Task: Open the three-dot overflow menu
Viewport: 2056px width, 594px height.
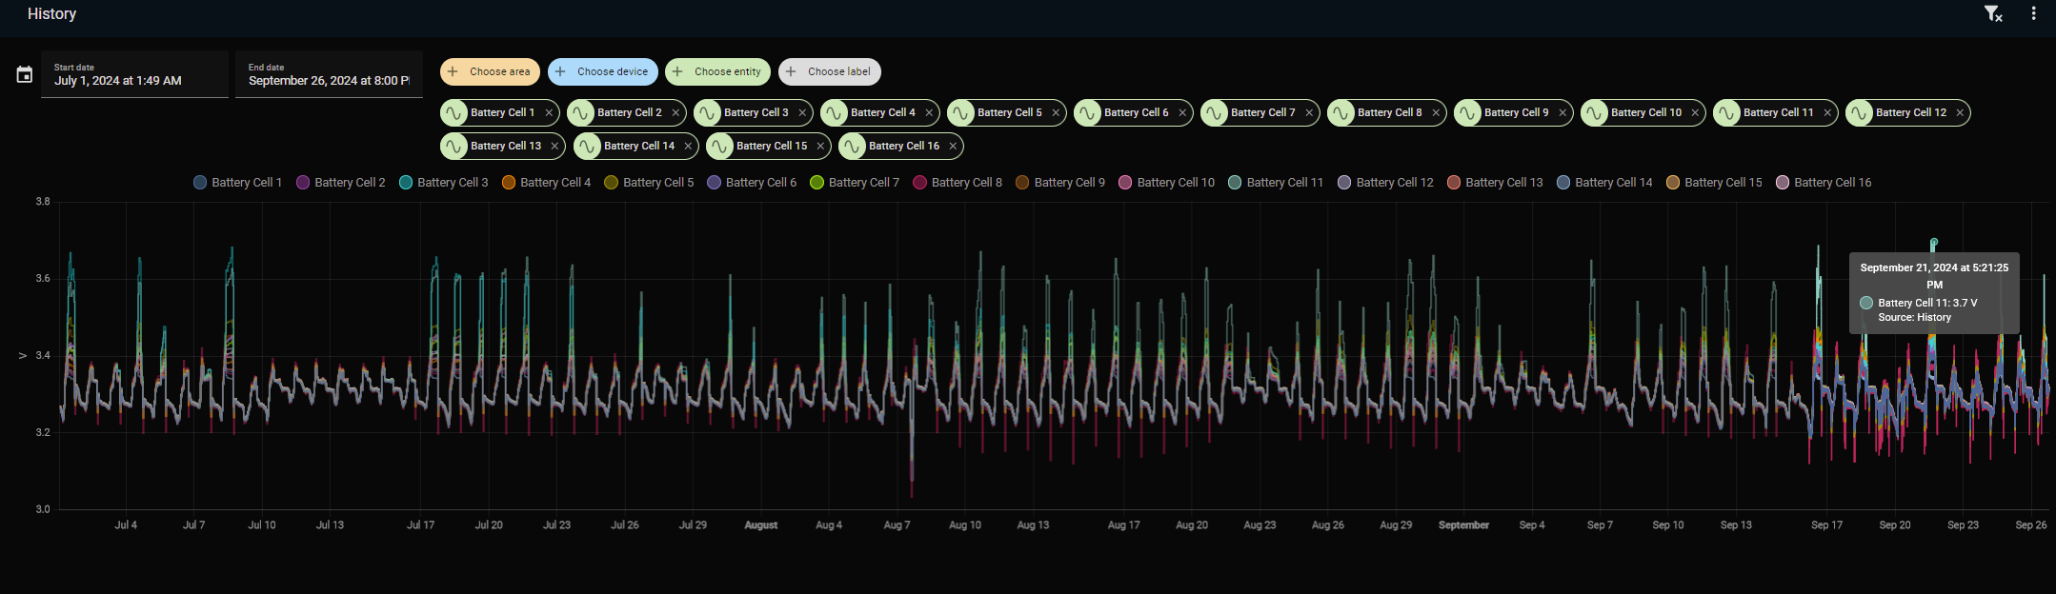Action: tap(2033, 13)
